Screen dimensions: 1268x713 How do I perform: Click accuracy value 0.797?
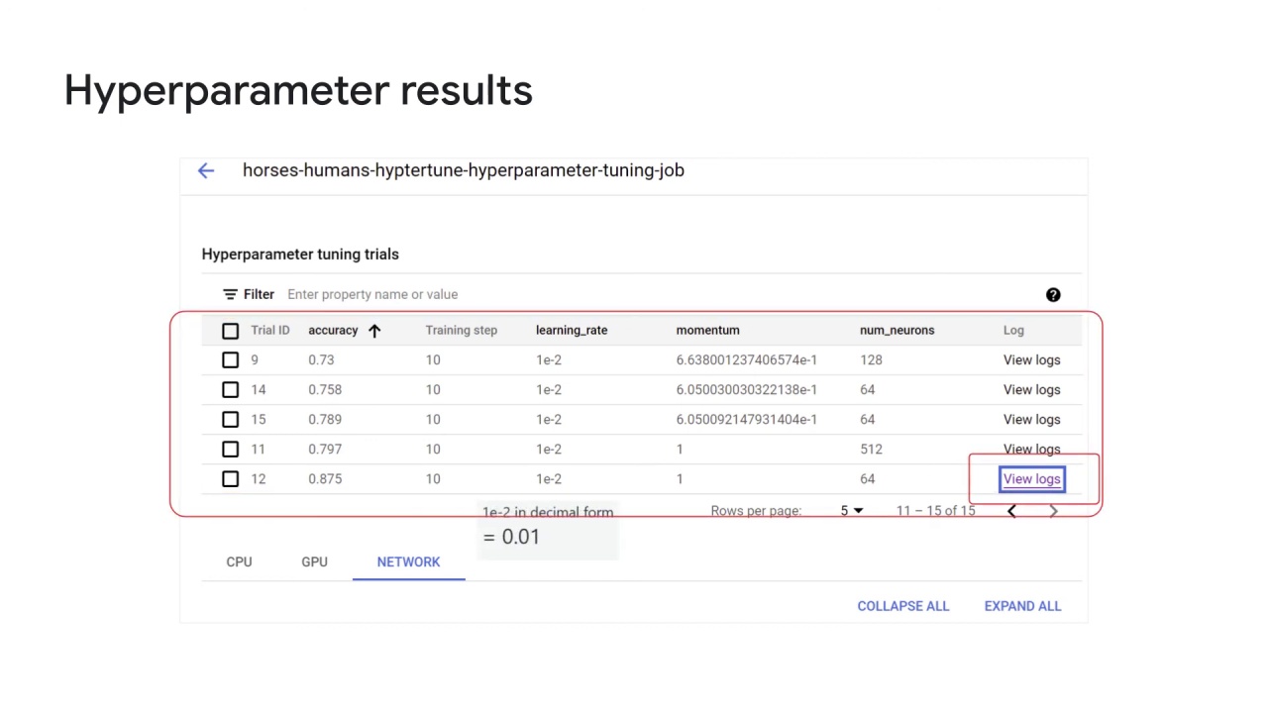pyautogui.click(x=325, y=450)
